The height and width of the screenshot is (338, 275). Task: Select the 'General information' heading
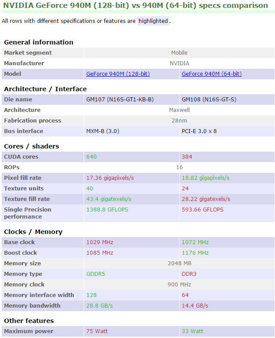(39, 42)
